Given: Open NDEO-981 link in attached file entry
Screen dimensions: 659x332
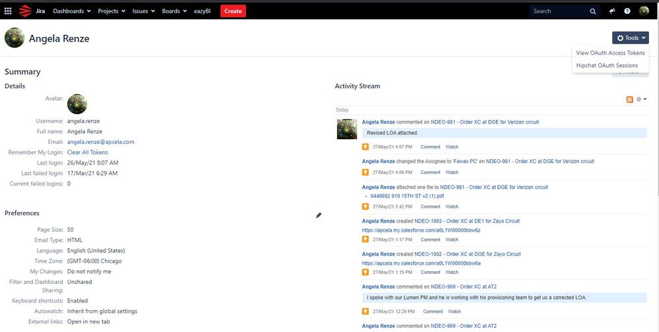Looking at the screenshot, I should [494, 187].
